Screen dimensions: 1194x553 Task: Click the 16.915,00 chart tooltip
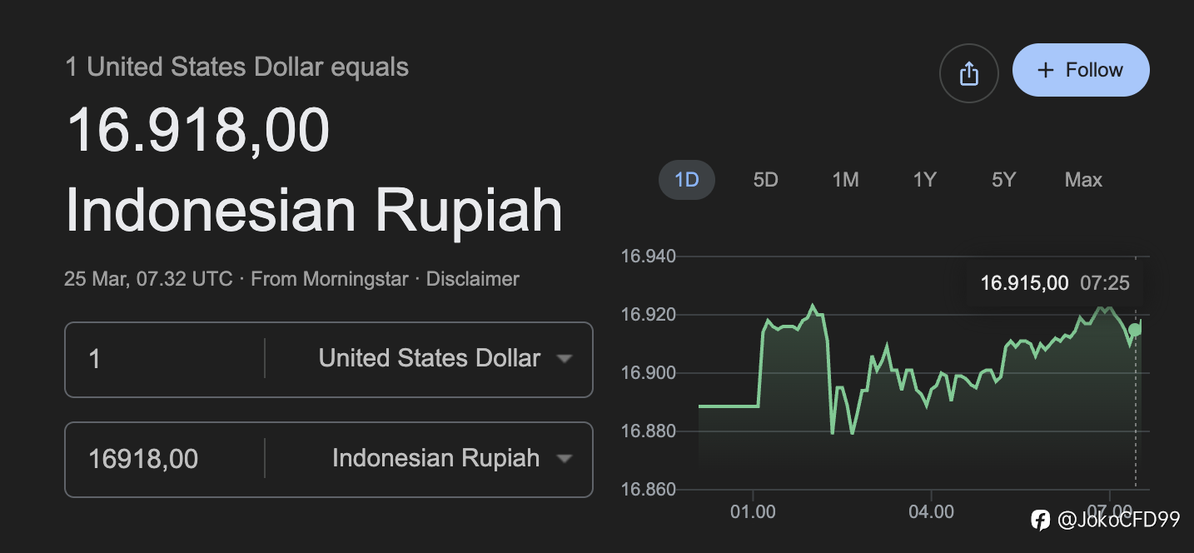[x=1054, y=283]
